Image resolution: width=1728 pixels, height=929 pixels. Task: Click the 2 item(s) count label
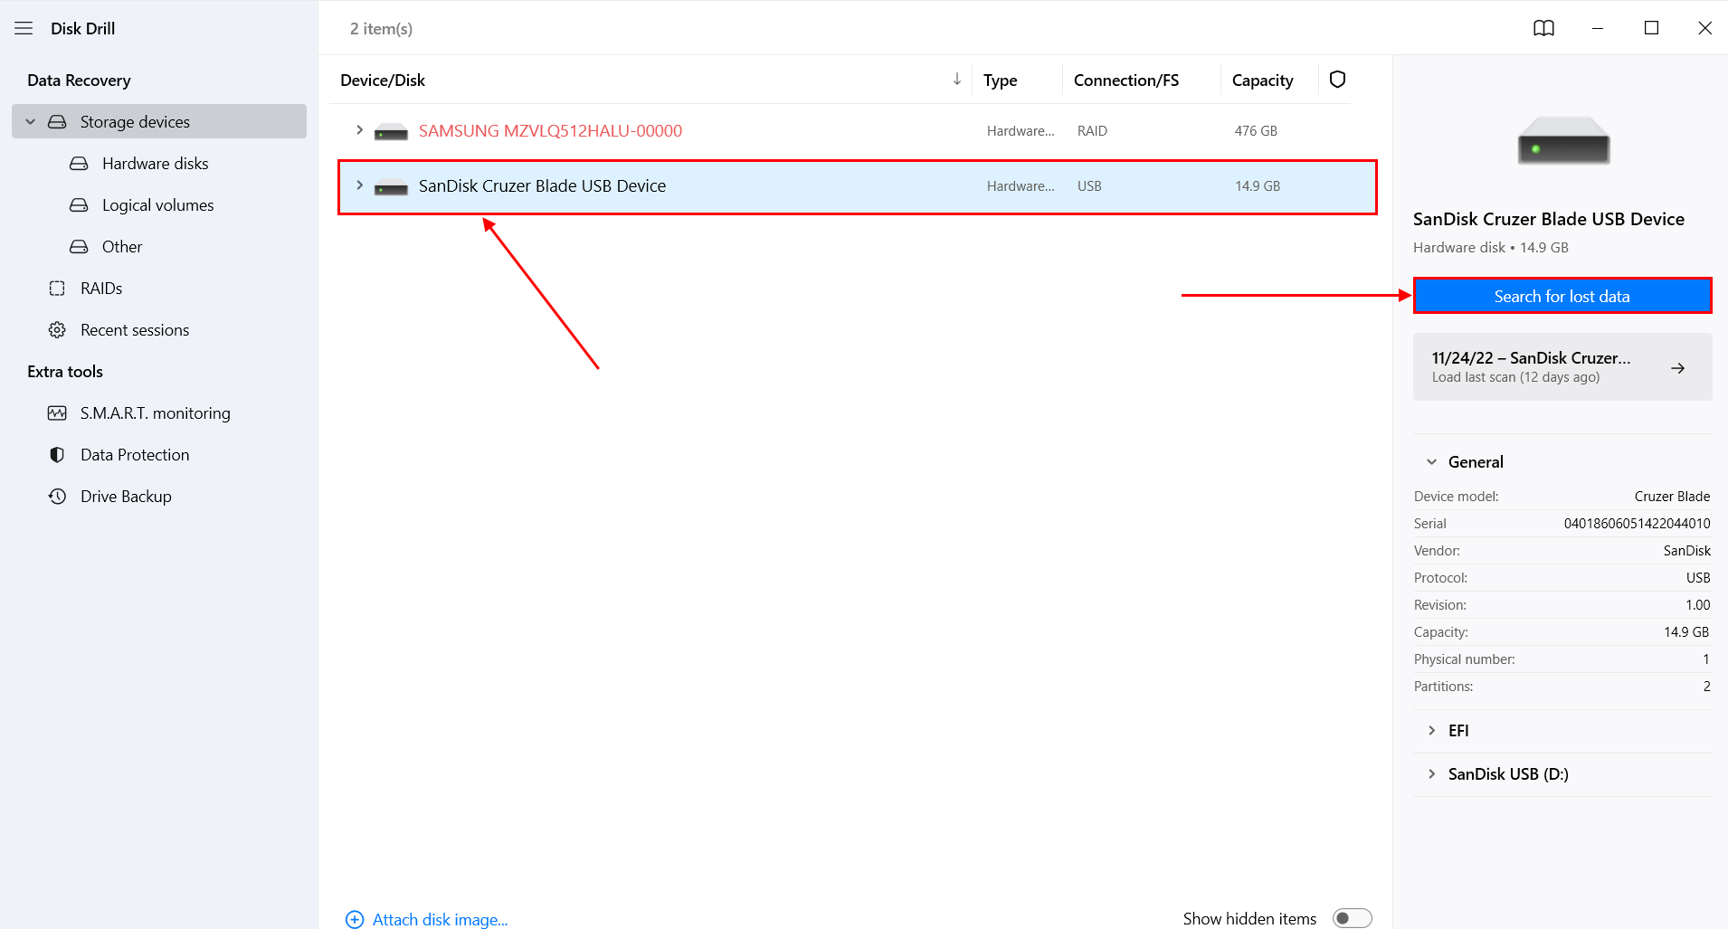(x=381, y=28)
